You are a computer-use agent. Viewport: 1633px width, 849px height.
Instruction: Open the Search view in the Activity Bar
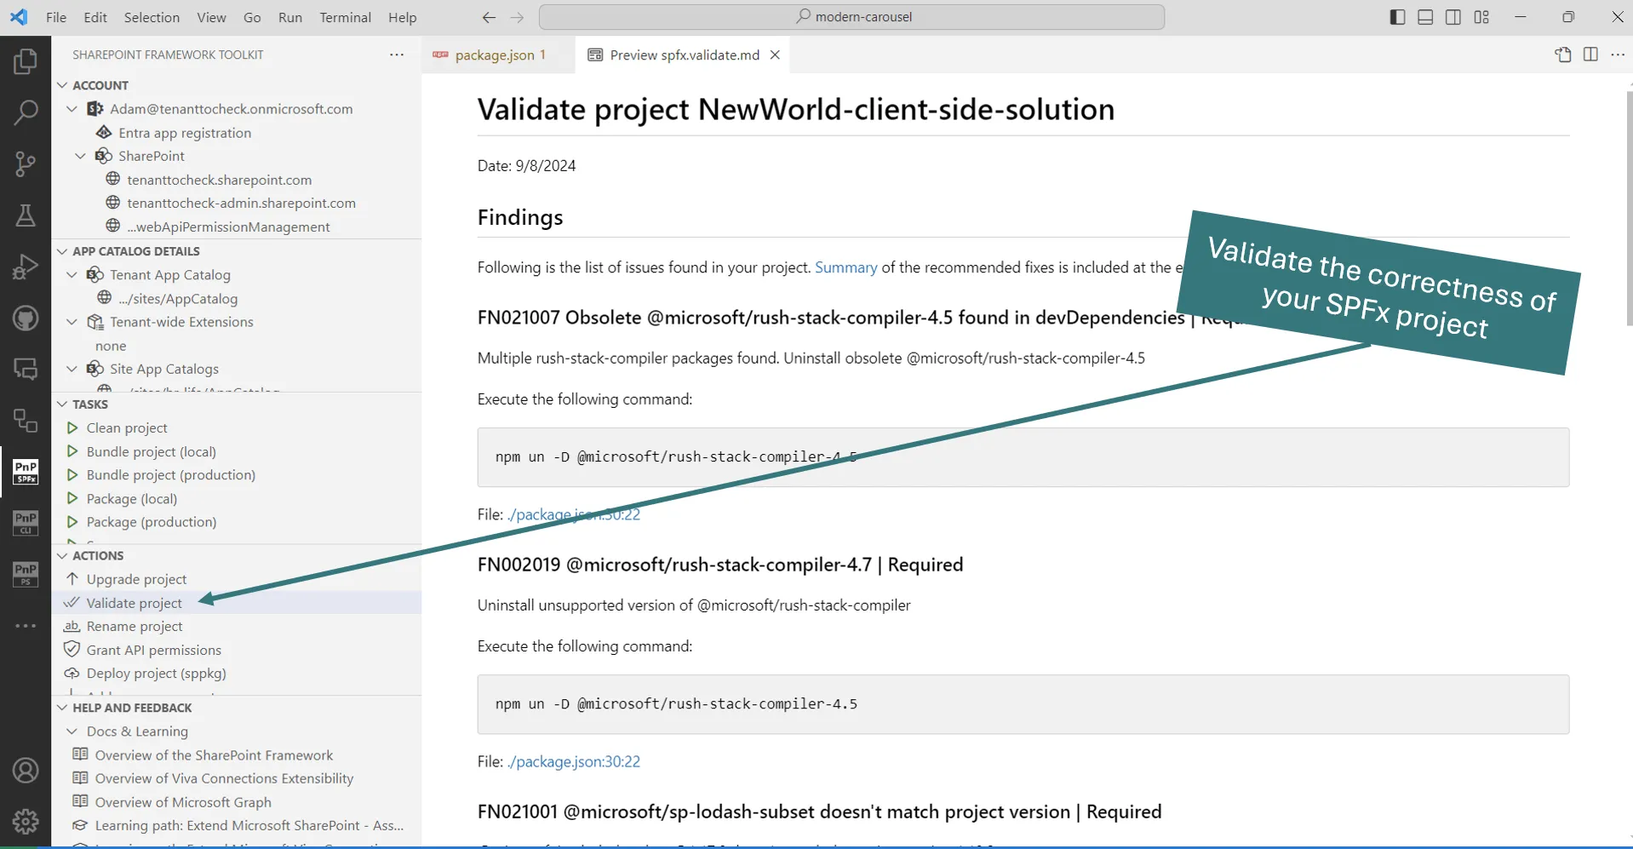pos(25,112)
